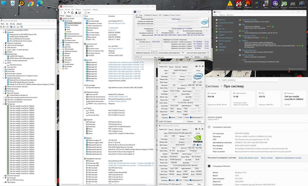Toggle the UEFI checkbox in the NVIDIA GPU-Z window
This screenshot has width=308, height=186.
pos(198,145)
